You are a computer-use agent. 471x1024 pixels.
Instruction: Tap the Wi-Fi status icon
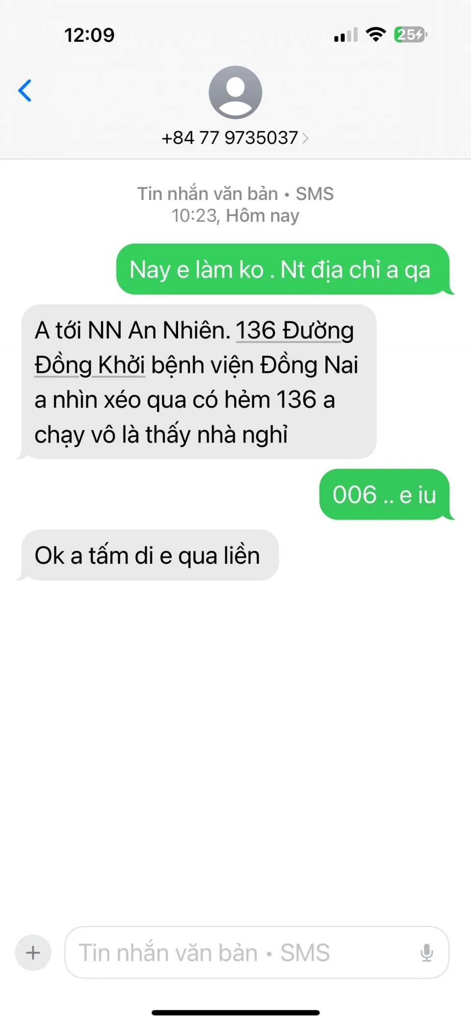(x=376, y=35)
